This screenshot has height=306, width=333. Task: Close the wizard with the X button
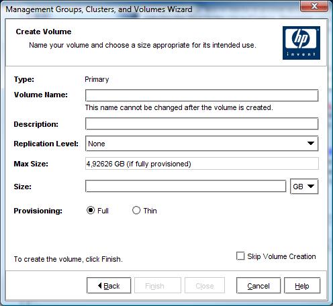click(314, 6)
